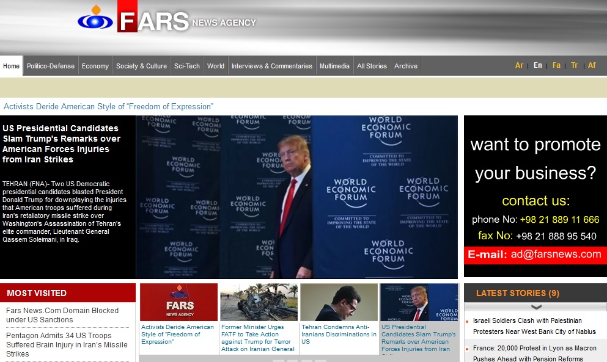The width and height of the screenshot is (607, 362).
Task: Open Society & Culture section
Action: pyautogui.click(x=141, y=66)
